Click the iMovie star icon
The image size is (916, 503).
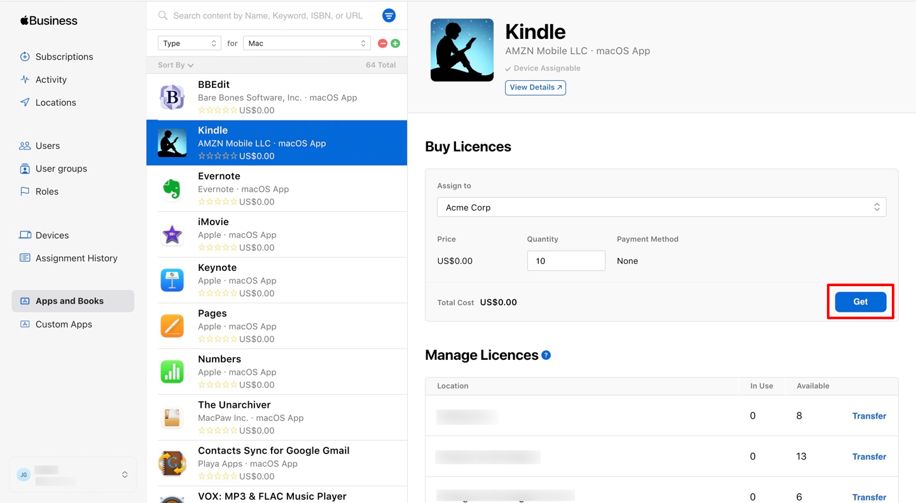click(x=172, y=235)
